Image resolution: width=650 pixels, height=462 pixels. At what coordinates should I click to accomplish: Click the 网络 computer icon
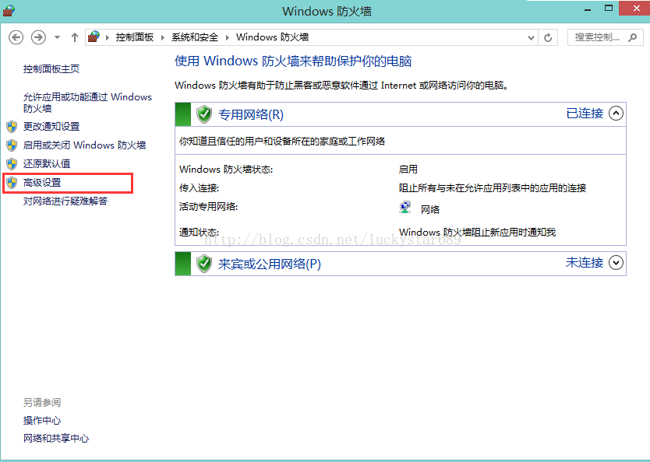pos(405,207)
